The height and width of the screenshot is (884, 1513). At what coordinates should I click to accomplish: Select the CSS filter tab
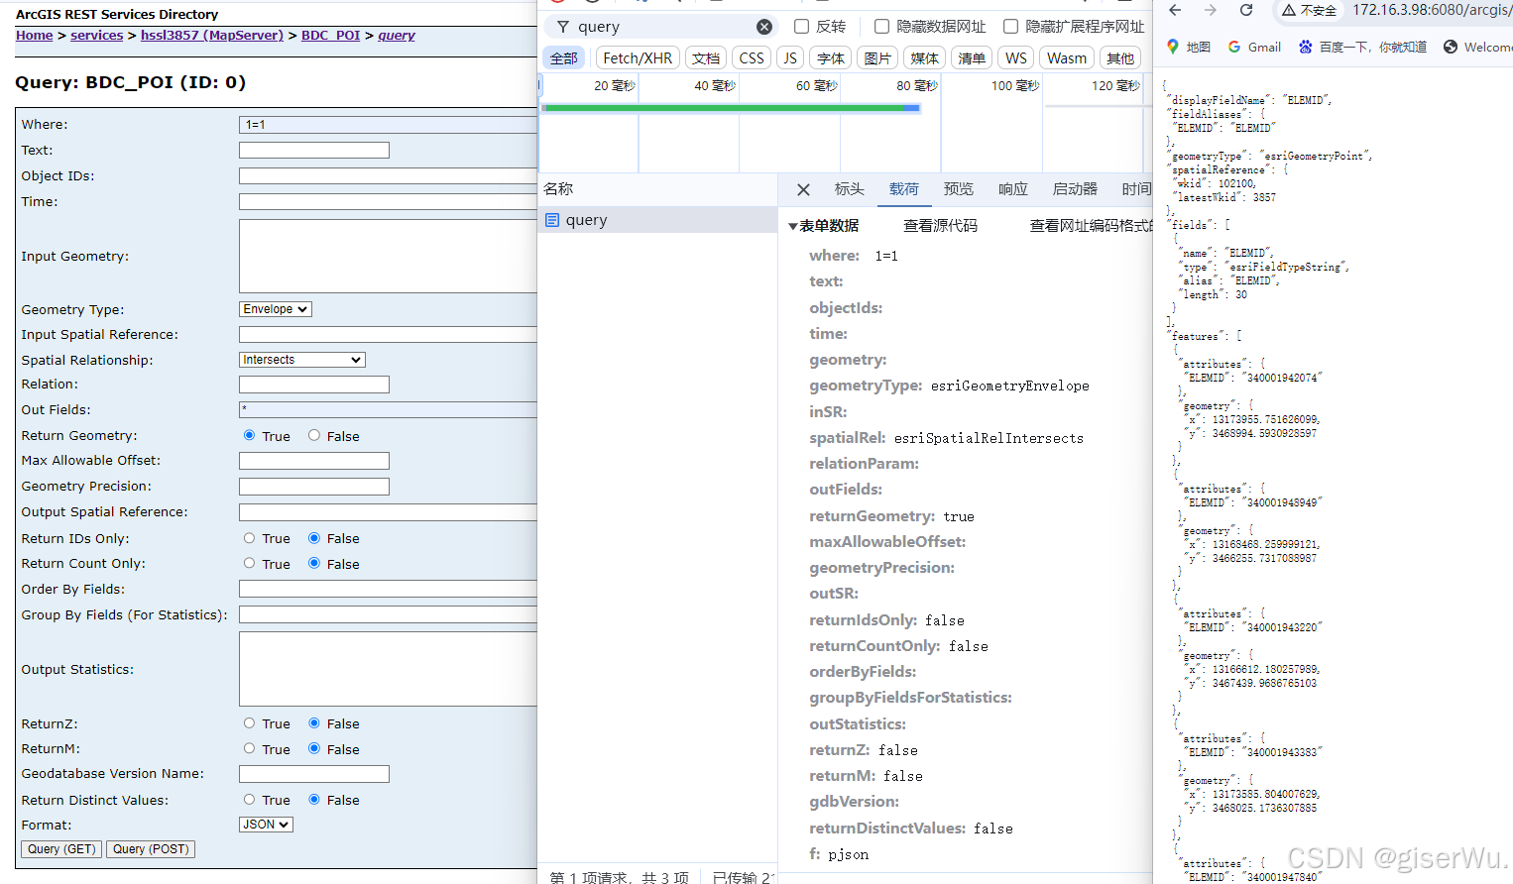752,58
